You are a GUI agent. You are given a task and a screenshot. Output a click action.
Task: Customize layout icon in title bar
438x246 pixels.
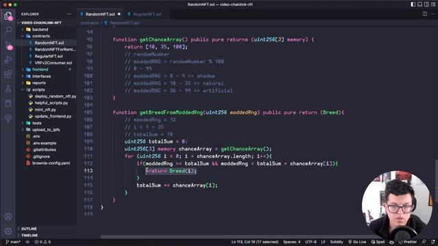click(x=433, y=4)
